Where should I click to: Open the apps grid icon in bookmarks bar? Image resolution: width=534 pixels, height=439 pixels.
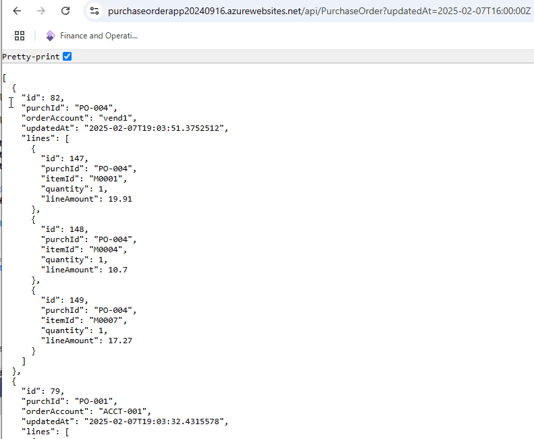[x=20, y=36]
